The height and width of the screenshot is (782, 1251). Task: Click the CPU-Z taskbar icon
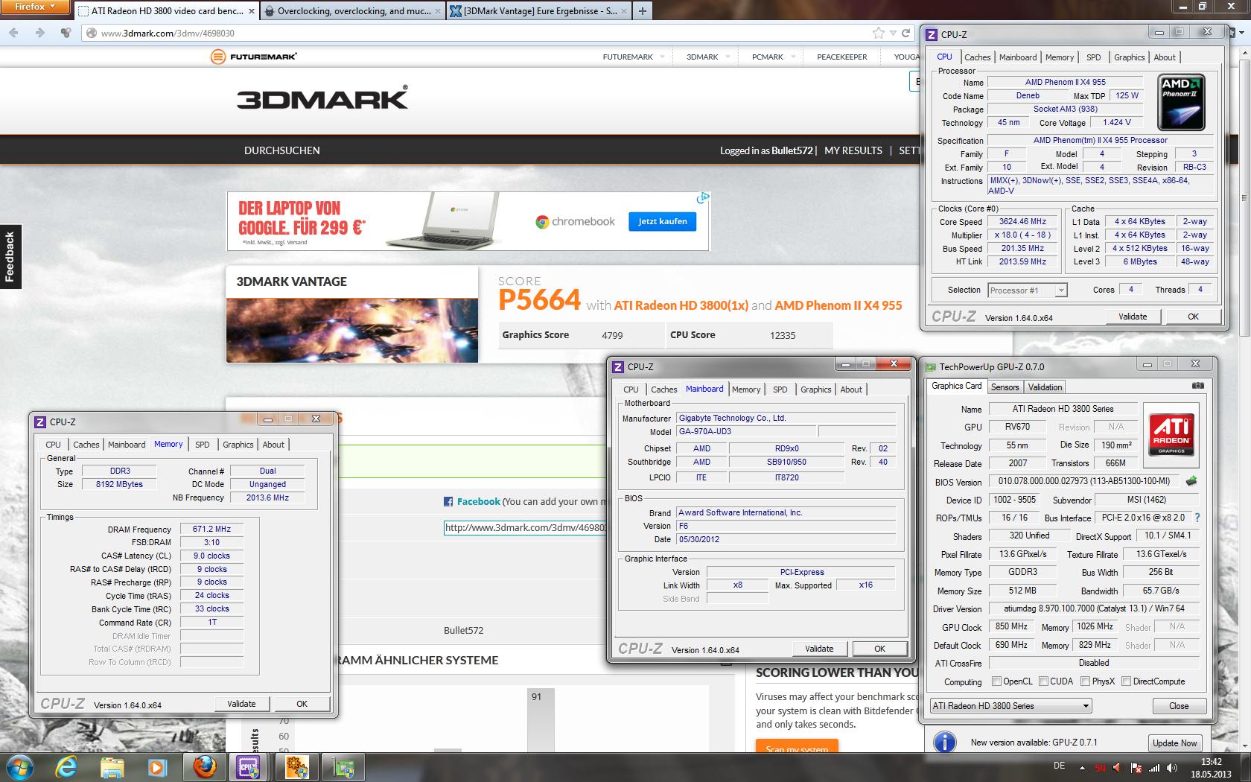pos(249,767)
